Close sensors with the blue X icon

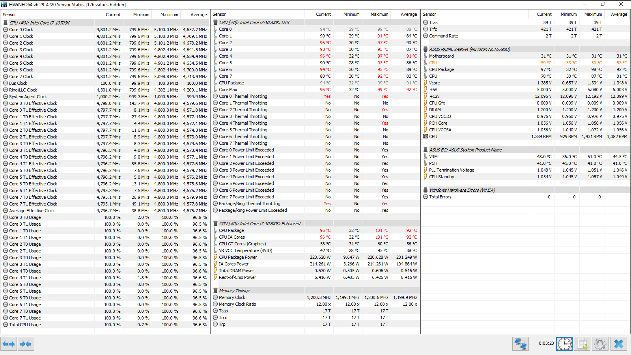618,344
